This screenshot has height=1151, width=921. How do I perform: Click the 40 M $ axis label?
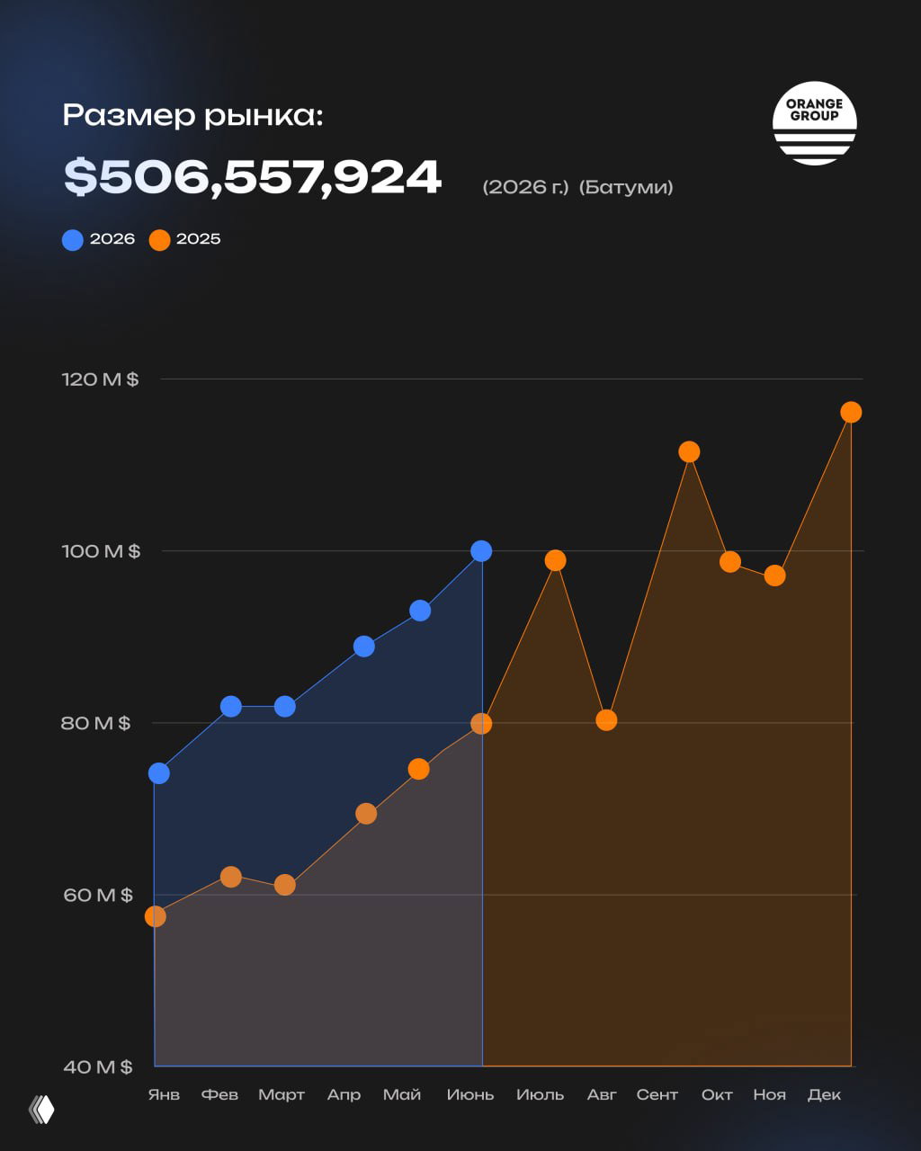[x=97, y=1066]
